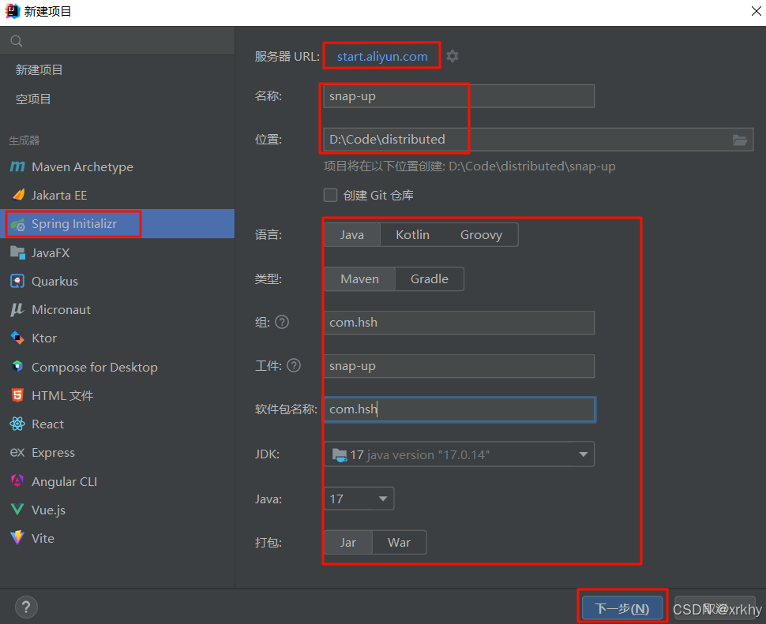Screen dimensions: 766x624
Task: Click the HTML5 file icon
Action: coord(17,395)
